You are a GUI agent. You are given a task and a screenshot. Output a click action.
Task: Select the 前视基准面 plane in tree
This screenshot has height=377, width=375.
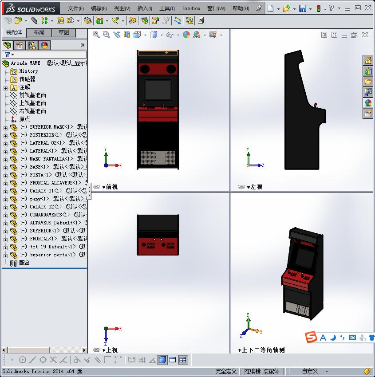point(32,95)
